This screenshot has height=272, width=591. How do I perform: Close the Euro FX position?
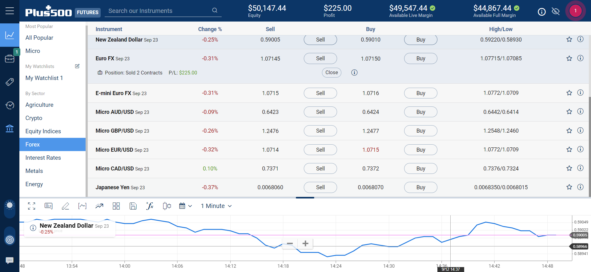[332, 73]
